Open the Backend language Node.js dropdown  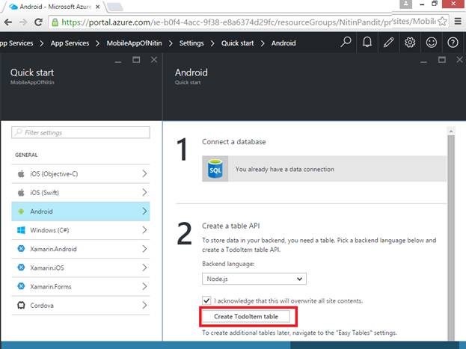click(x=254, y=279)
